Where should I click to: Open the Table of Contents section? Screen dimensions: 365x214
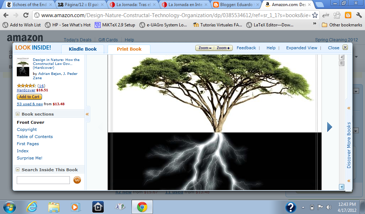35,137
